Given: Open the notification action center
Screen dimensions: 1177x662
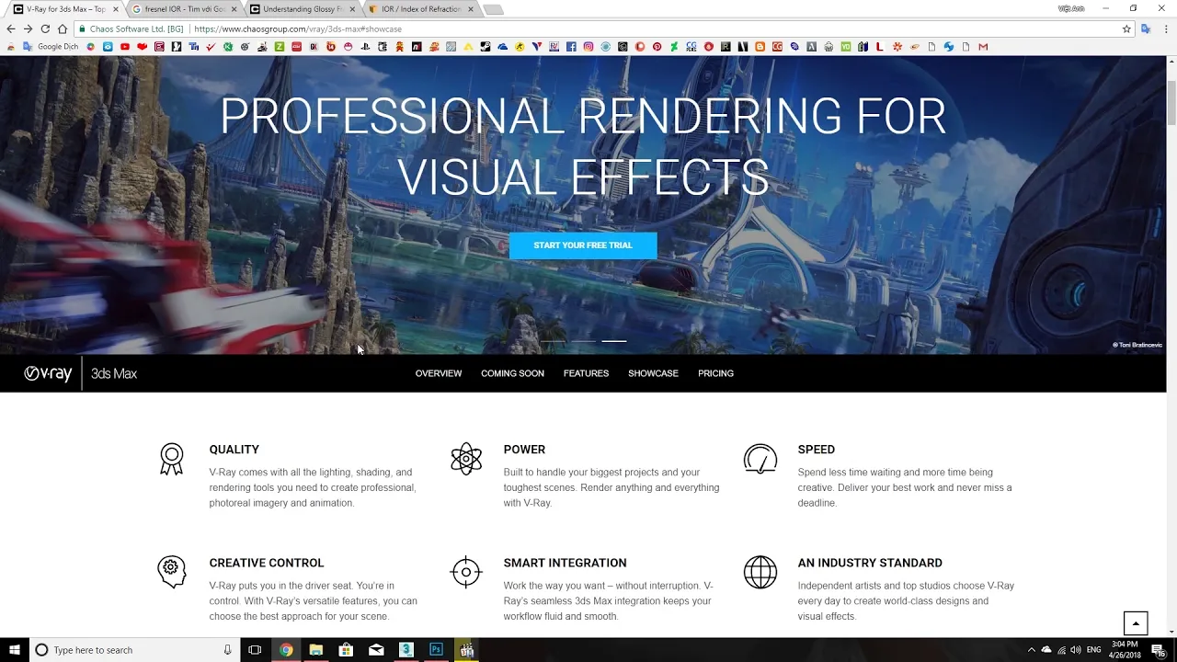Looking at the screenshot, I should [1158, 650].
